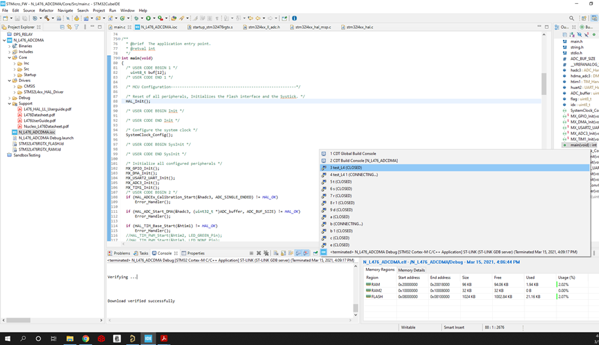Click Last Edit Location arrow icon
The image size is (599, 345).
pyautogui.click(x=250, y=18)
